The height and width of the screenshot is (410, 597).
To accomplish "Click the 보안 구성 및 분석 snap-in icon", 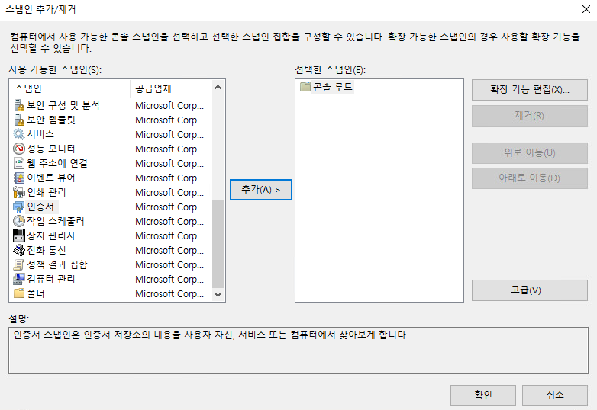I will click(x=19, y=105).
